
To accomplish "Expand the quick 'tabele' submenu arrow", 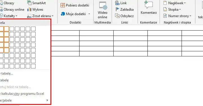I will 47,100.
